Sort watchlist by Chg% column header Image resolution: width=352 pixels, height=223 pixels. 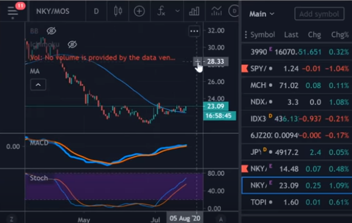[340, 35]
